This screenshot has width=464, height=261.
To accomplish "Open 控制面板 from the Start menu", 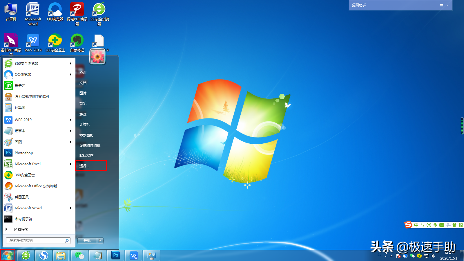I will click(86, 136).
